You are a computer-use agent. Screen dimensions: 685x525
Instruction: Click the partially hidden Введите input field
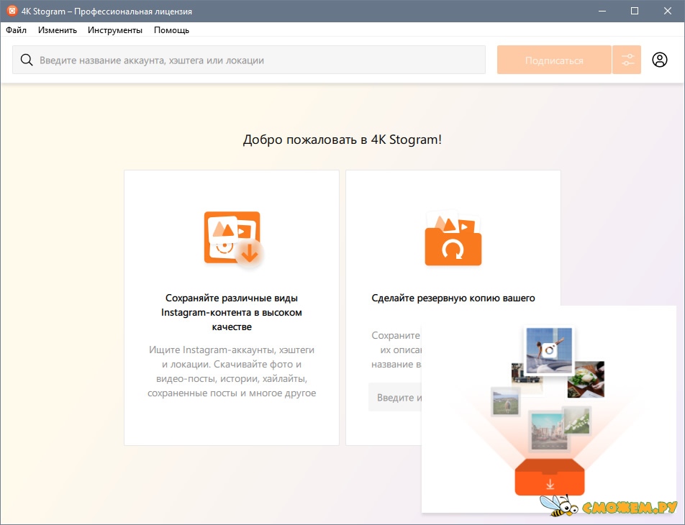click(x=395, y=398)
